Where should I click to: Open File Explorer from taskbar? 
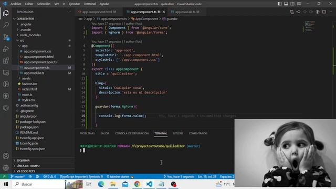click(113, 184)
